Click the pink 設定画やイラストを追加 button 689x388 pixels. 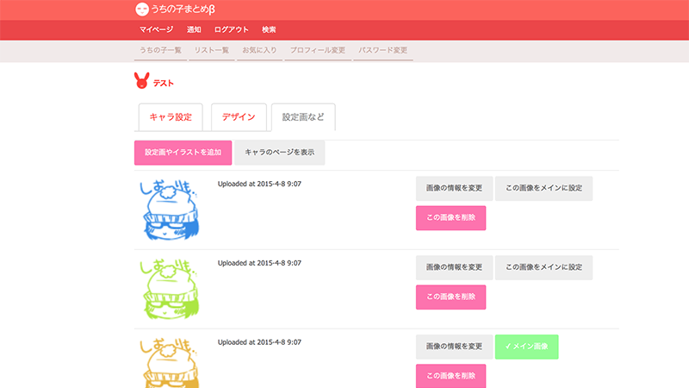pyautogui.click(x=183, y=153)
